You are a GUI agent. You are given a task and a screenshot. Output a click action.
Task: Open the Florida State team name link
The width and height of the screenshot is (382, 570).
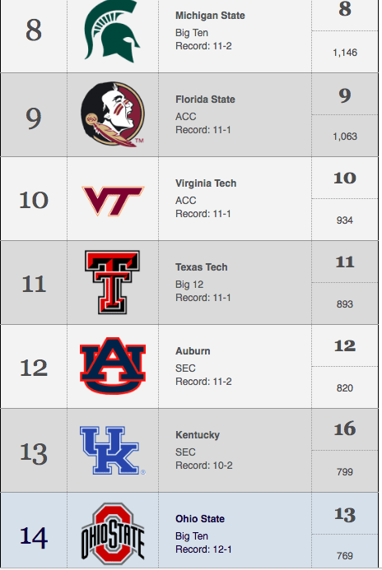coord(205,100)
